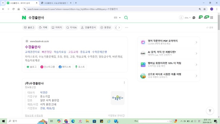Image resolution: width=220 pixels, height=124 pixels.
Task: Click the Naver N logo
Action: coord(24,18)
